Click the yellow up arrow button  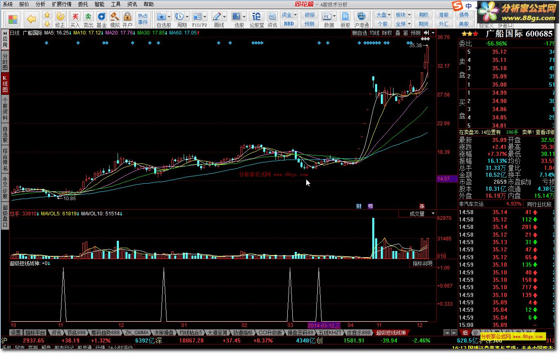[x=47, y=16]
